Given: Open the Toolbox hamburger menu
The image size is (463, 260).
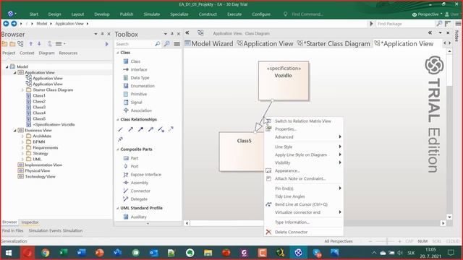Looking at the screenshot, I should (x=177, y=44).
